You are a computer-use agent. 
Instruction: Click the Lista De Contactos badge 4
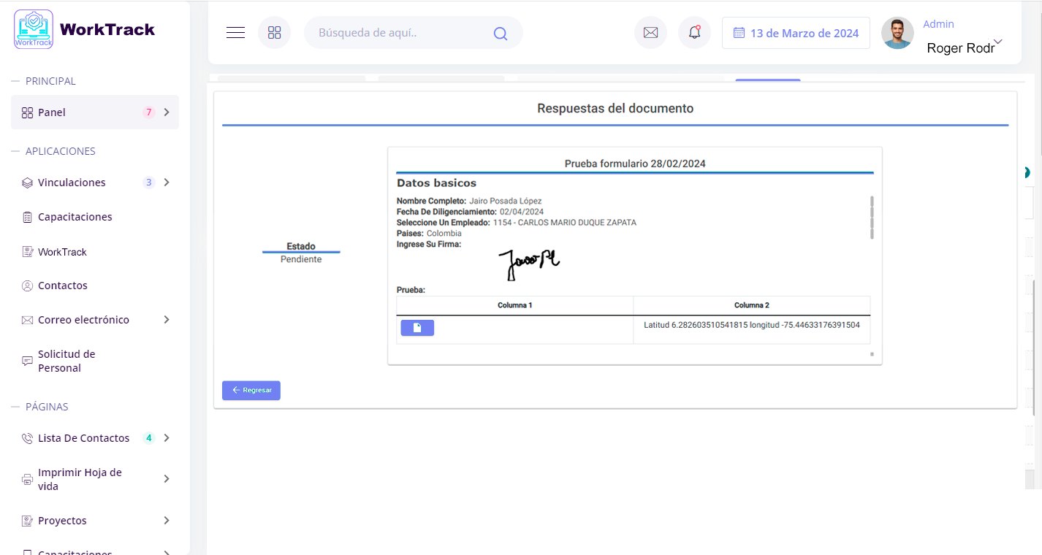(x=149, y=438)
